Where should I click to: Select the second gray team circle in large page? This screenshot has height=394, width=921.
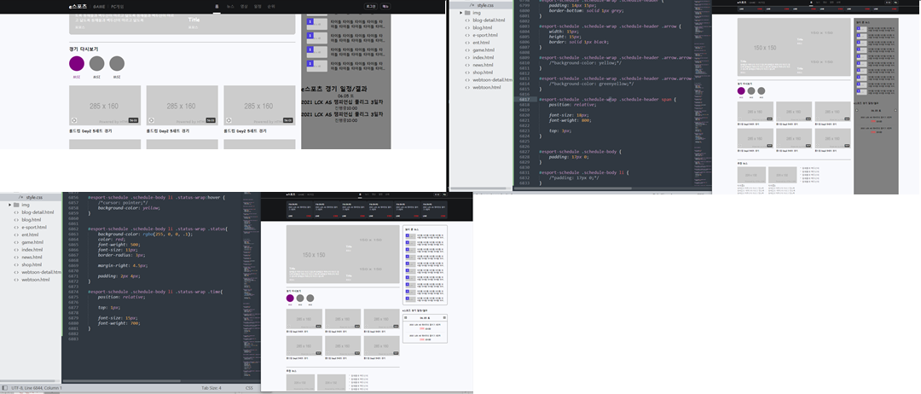point(117,63)
